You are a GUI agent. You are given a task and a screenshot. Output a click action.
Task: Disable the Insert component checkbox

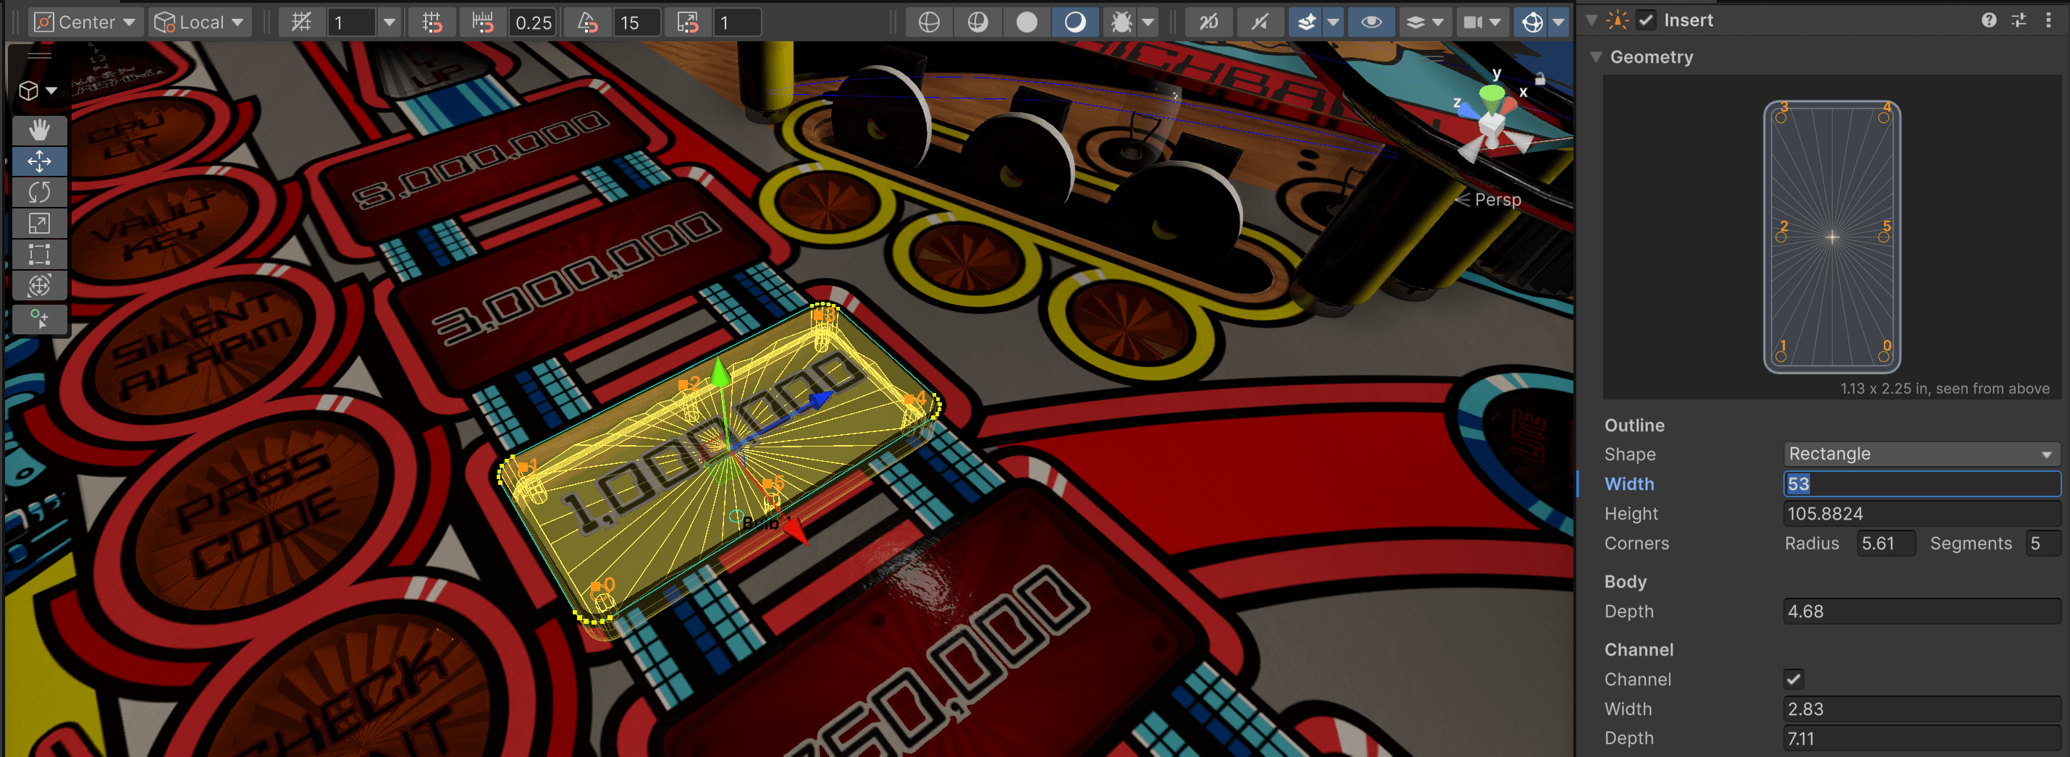coord(1646,21)
